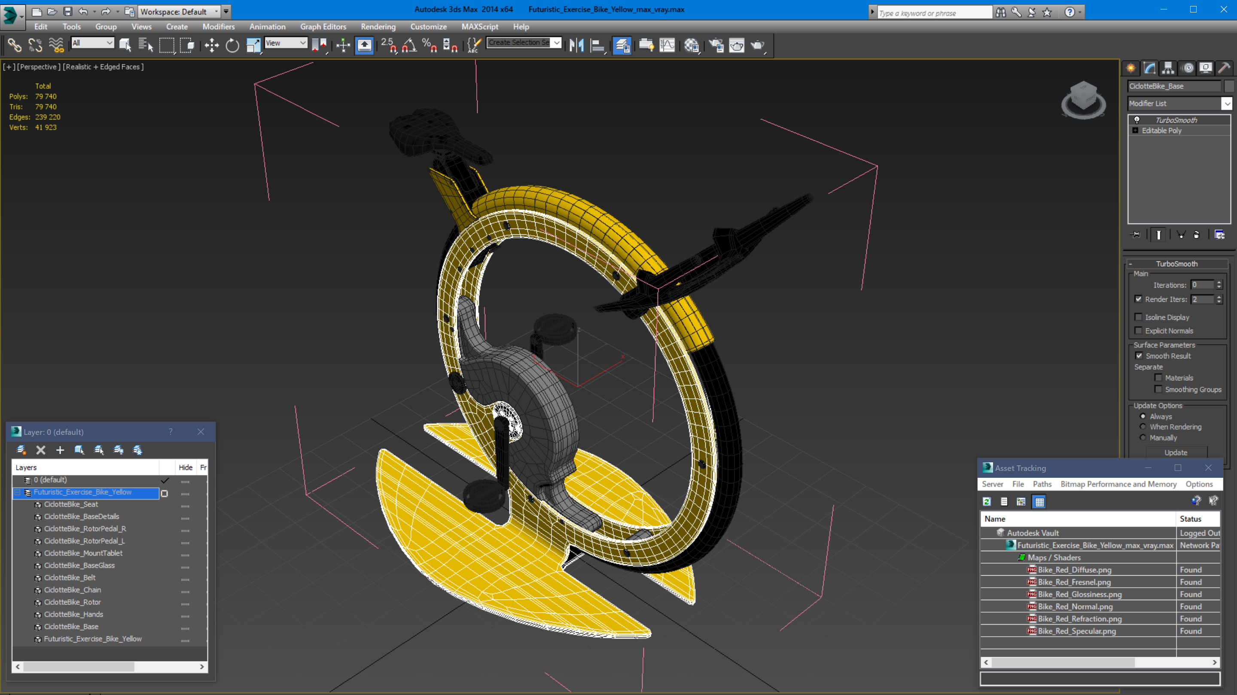Image resolution: width=1237 pixels, height=695 pixels.
Task: Select the Rotate transform tool
Action: (x=232, y=45)
